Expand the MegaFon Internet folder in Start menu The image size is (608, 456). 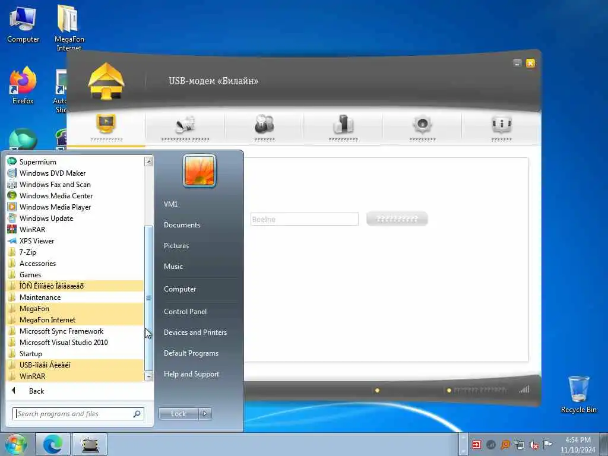(75, 319)
